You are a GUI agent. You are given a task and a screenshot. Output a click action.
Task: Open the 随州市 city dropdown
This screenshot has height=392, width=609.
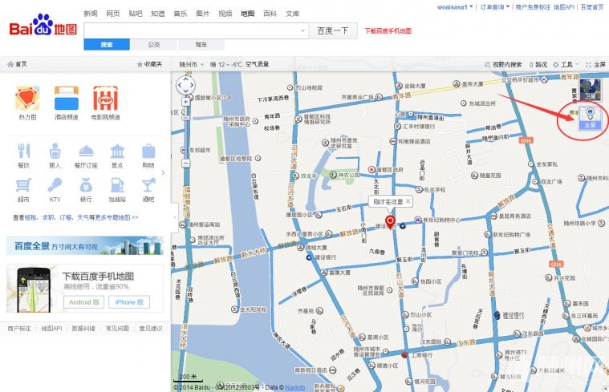pyautogui.click(x=192, y=64)
